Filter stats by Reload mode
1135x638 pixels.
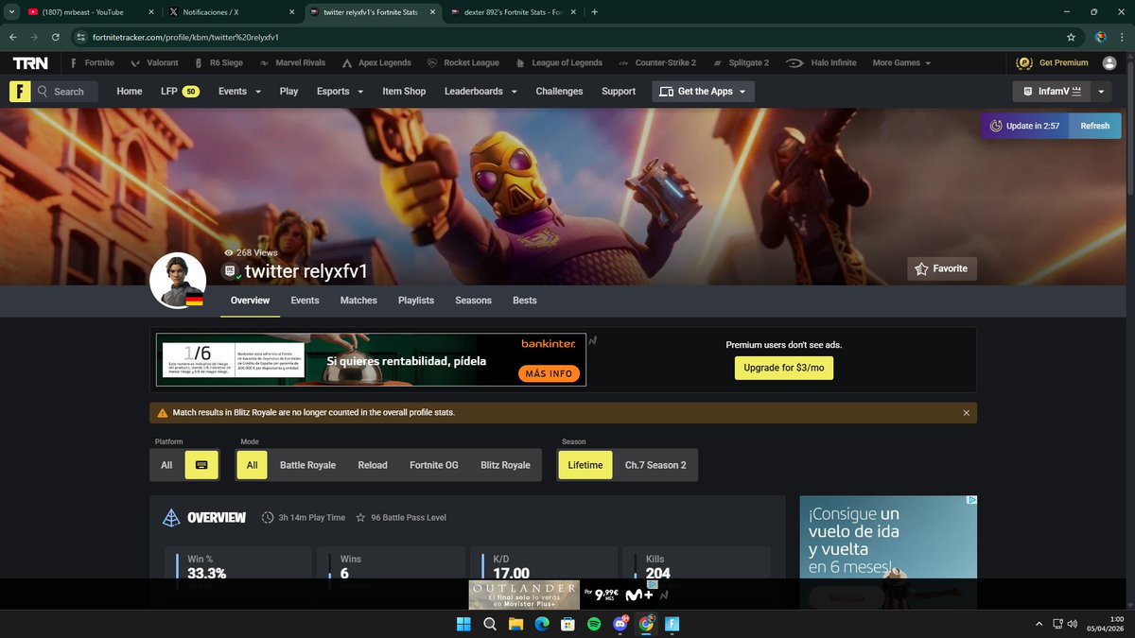tap(373, 465)
